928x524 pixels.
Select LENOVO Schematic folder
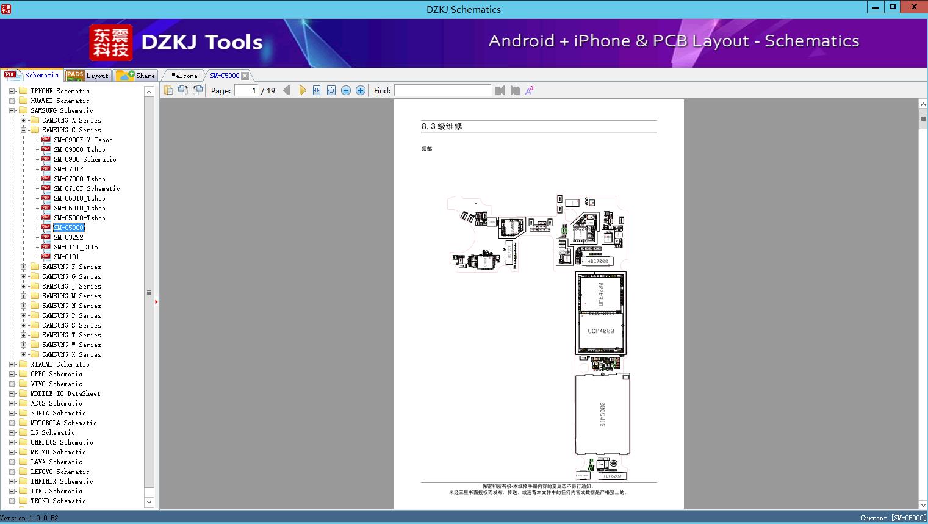click(60, 472)
